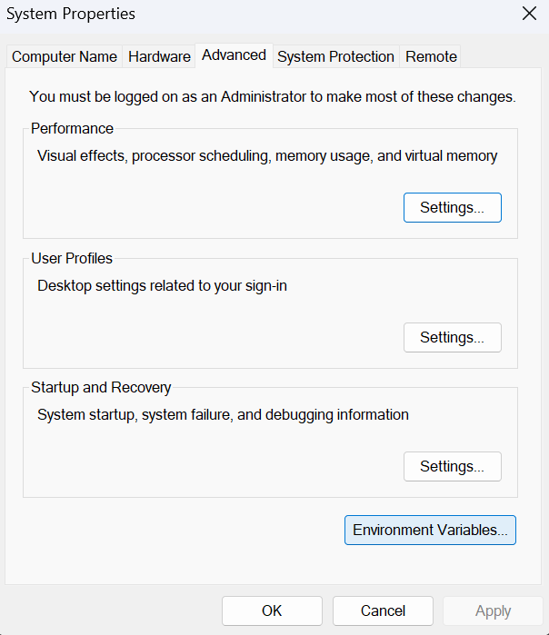
Task: Click the Administrator logon notice text
Action: tap(272, 95)
